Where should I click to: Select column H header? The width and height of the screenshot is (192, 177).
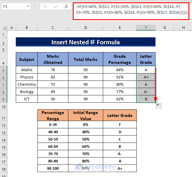[183, 28]
